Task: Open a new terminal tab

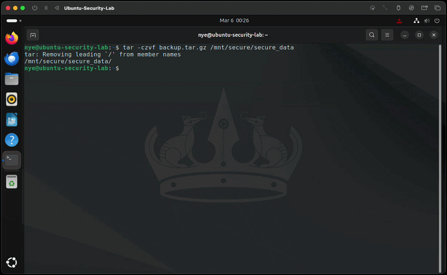Action: click(33, 35)
